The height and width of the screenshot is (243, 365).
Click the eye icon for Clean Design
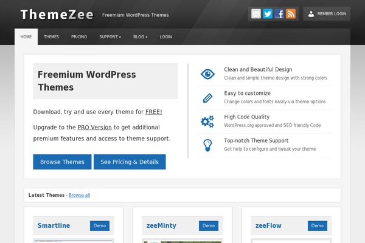(207, 74)
